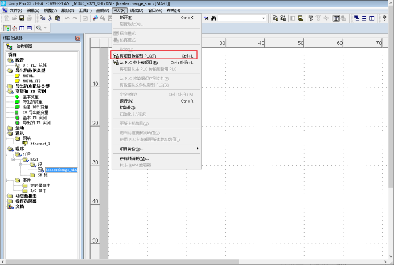Close the 项目浏览器 panel
The image size is (394, 265).
click(77, 38)
